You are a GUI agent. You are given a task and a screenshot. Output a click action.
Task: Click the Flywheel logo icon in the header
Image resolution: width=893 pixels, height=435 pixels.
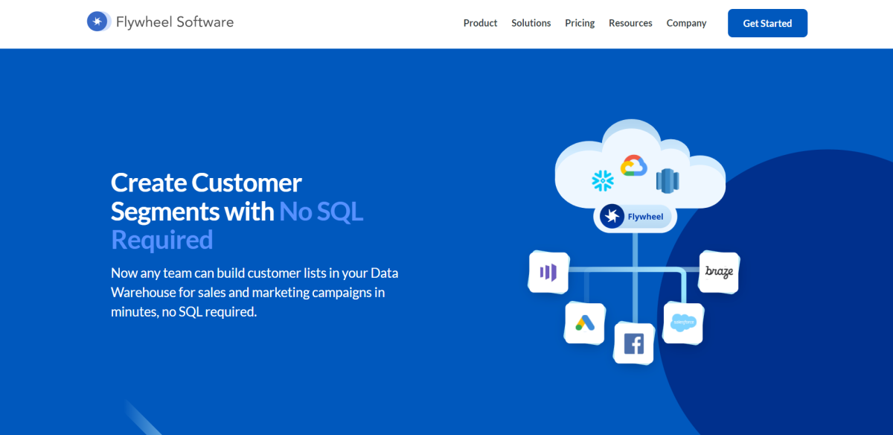click(98, 21)
